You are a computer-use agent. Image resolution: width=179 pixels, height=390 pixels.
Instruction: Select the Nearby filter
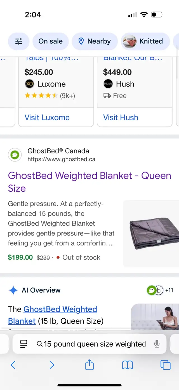[95, 41]
